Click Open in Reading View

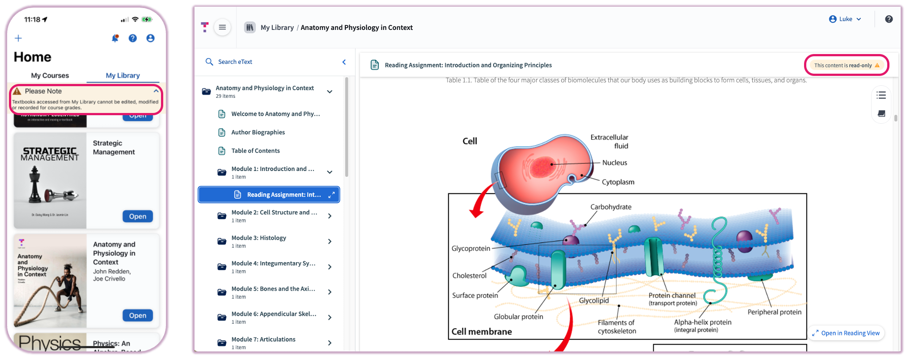[x=846, y=333]
